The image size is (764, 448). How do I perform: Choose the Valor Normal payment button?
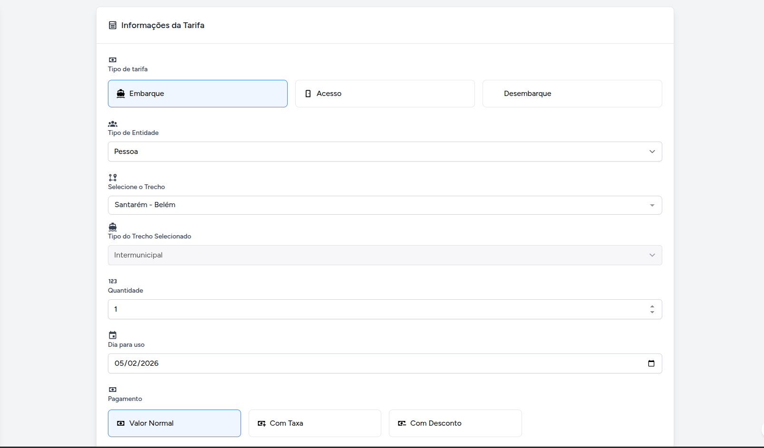(x=174, y=423)
